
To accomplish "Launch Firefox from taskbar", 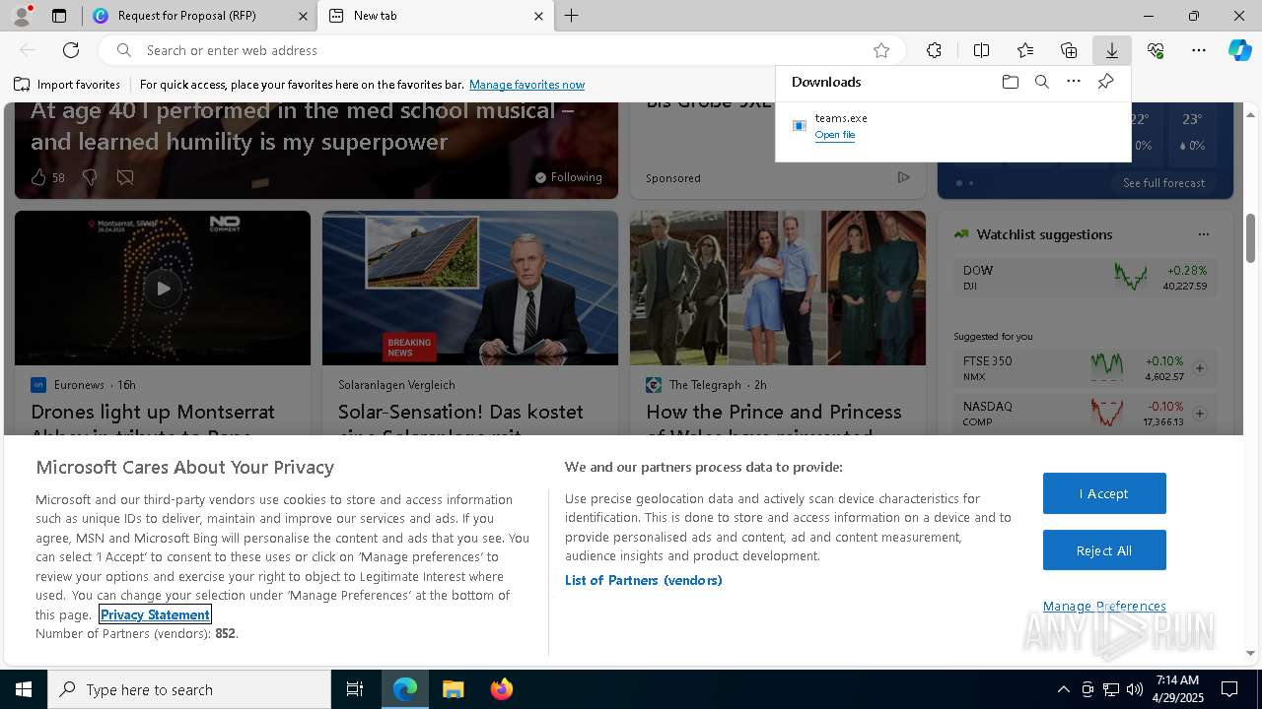I will (x=501, y=689).
